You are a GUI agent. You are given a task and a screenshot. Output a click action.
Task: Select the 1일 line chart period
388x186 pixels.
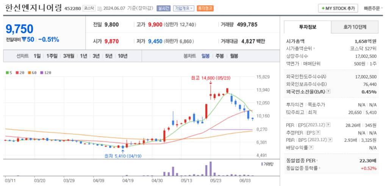[x=37, y=56]
